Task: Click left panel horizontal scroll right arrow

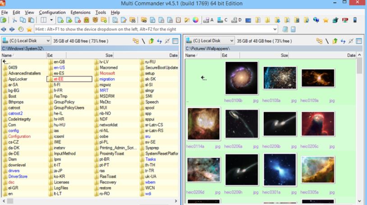Action: tap(176, 201)
